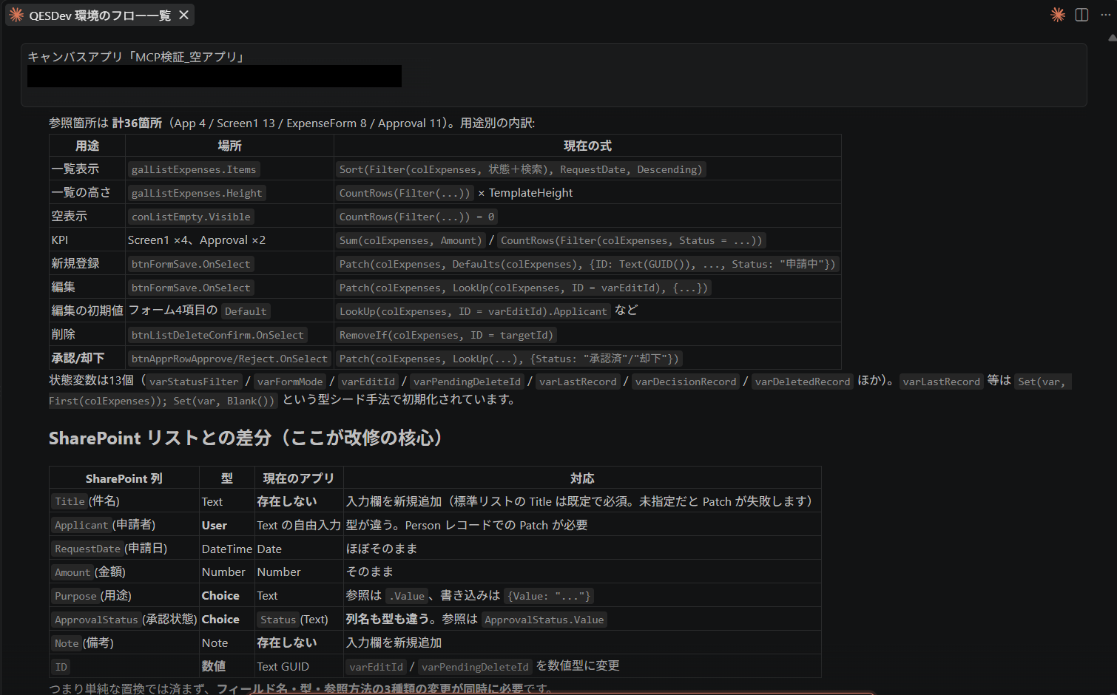Click the galListExpenses.Items code cell
The width and height of the screenshot is (1117, 695).
click(194, 169)
